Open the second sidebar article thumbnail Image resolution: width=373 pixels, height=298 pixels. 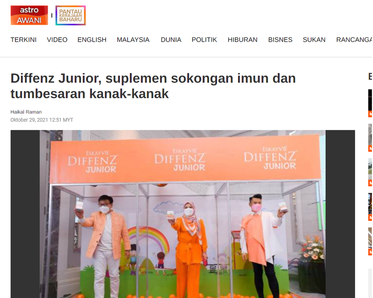pyautogui.click(x=370, y=138)
